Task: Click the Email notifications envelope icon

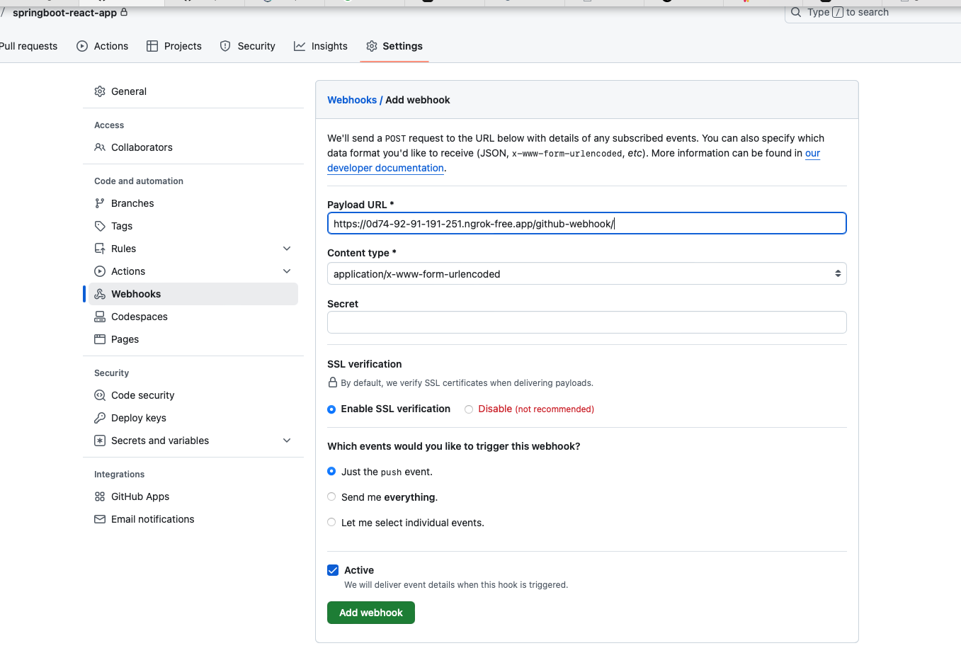Action: [100, 519]
